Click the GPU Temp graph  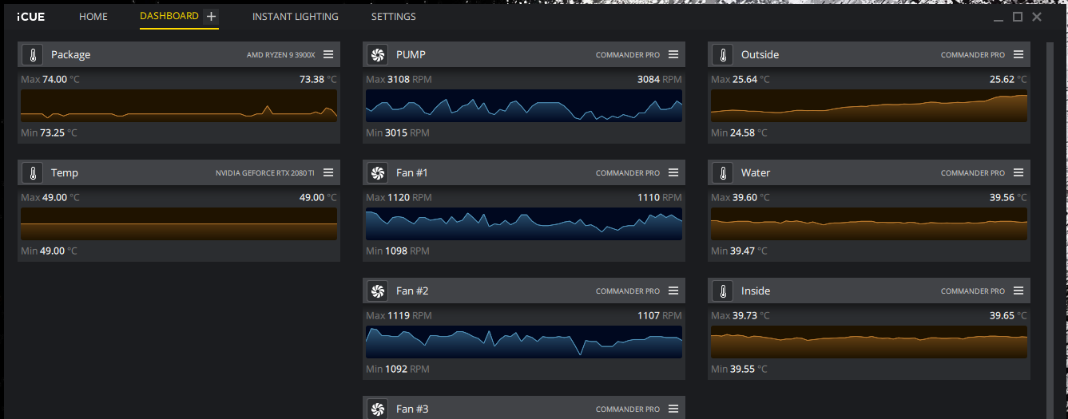(179, 223)
